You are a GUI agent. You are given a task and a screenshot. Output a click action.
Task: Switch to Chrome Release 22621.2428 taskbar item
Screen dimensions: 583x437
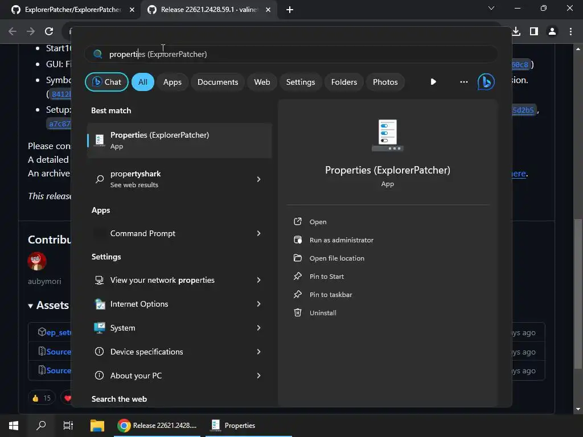pos(157,426)
